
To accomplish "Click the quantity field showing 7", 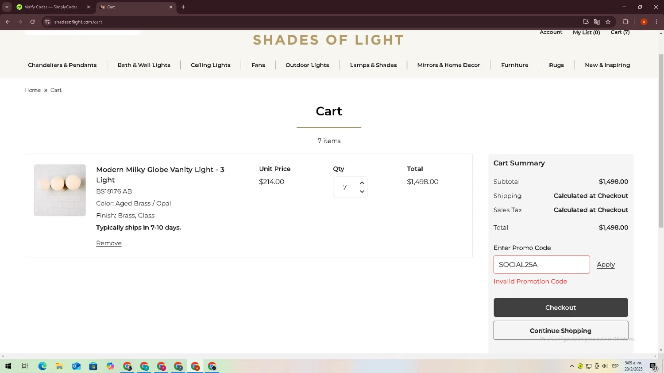I will [x=345, y=187].
